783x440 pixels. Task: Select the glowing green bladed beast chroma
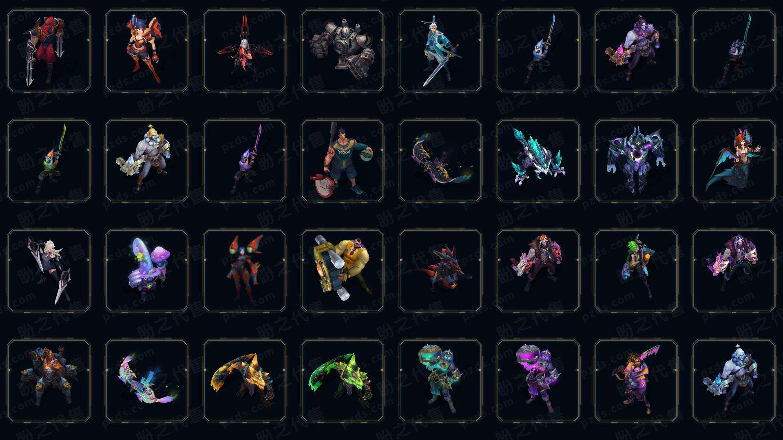[343, 381]
